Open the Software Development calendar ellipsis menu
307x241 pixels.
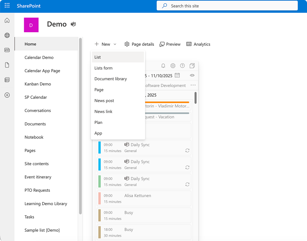(193, 85)
